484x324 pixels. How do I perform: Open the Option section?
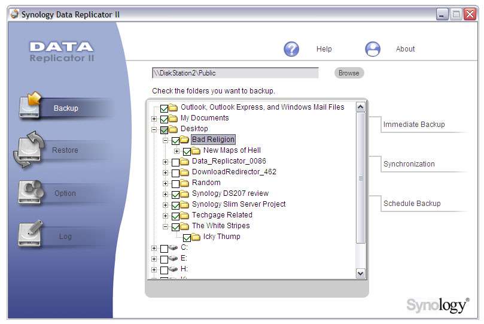pos(65,193)
